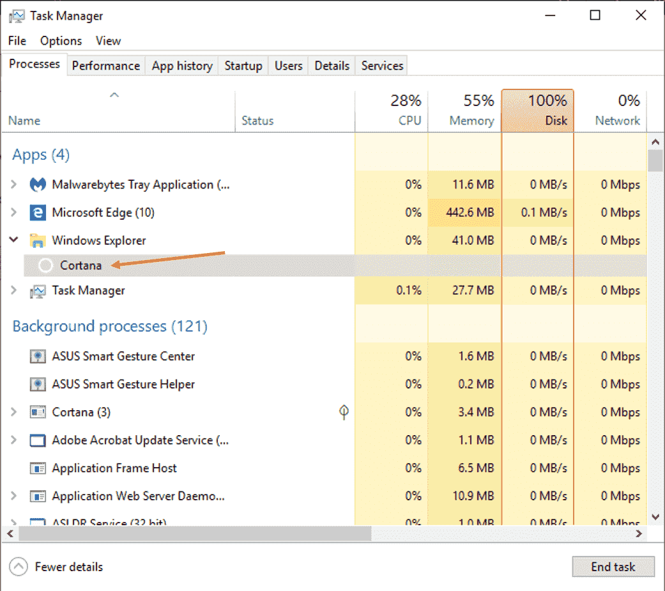665x591 pixels.
Task: Select the 'Microsoft Edge (10)' process name
Action: click(103, 213)
